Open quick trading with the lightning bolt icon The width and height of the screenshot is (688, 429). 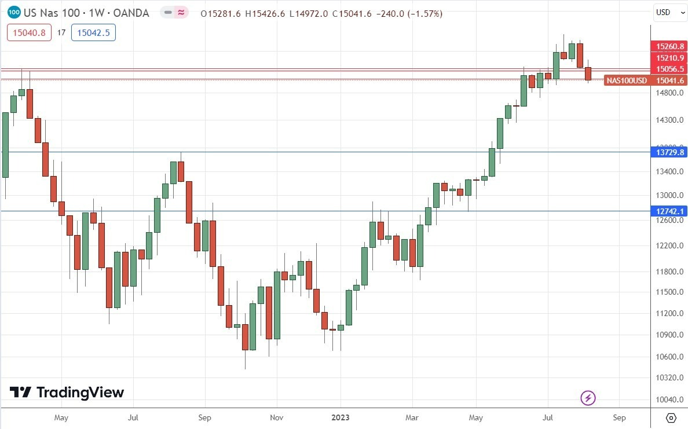pyautogui.click(x=588, y=398)
